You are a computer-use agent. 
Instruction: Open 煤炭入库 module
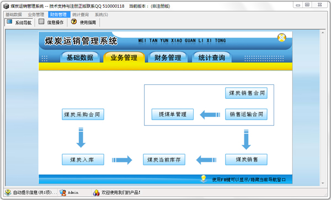click(83, 160)
